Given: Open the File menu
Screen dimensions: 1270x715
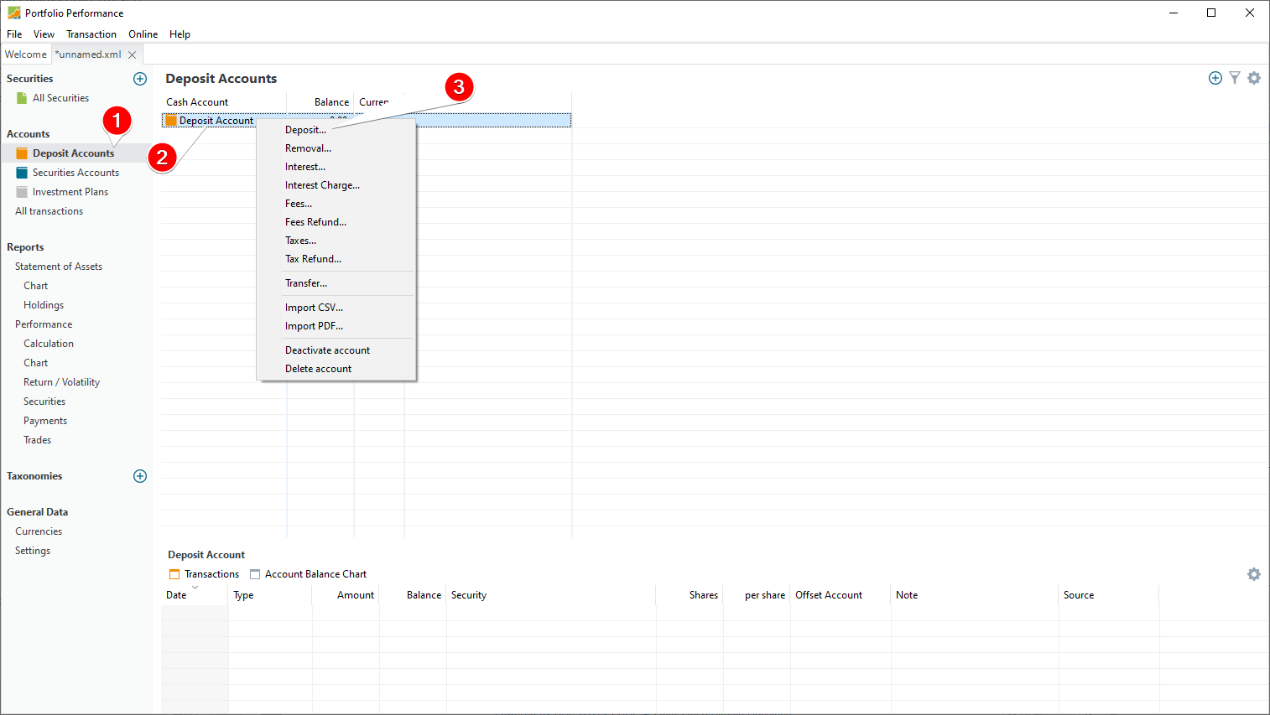Looking at the screenshot, I should (14, 34).
